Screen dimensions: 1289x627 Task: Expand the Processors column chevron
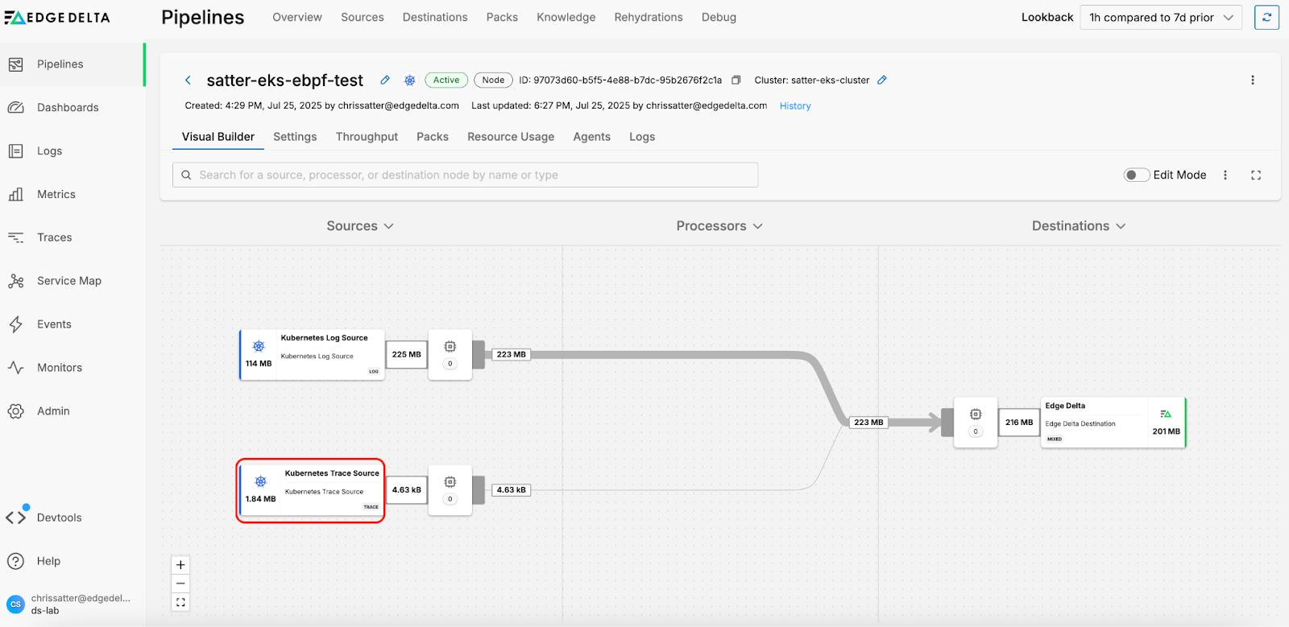click(757, 226)
